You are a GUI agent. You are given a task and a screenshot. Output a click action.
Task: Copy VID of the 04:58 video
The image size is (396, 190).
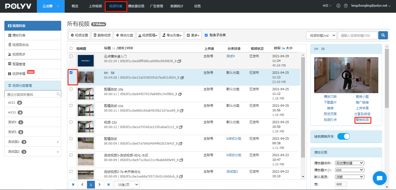tap(182, 78)
